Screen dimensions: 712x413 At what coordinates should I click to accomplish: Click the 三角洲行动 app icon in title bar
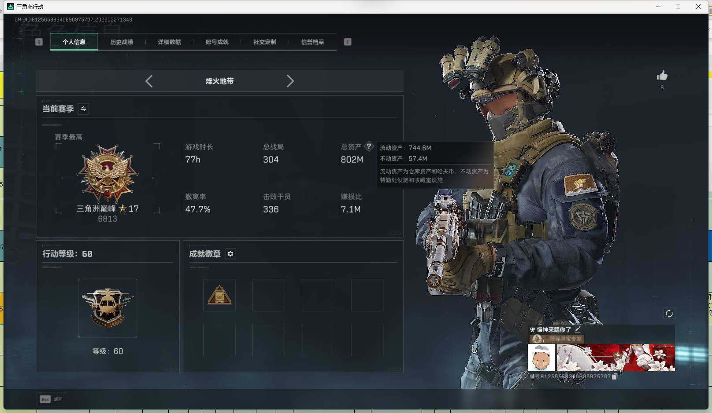[11, 7]
